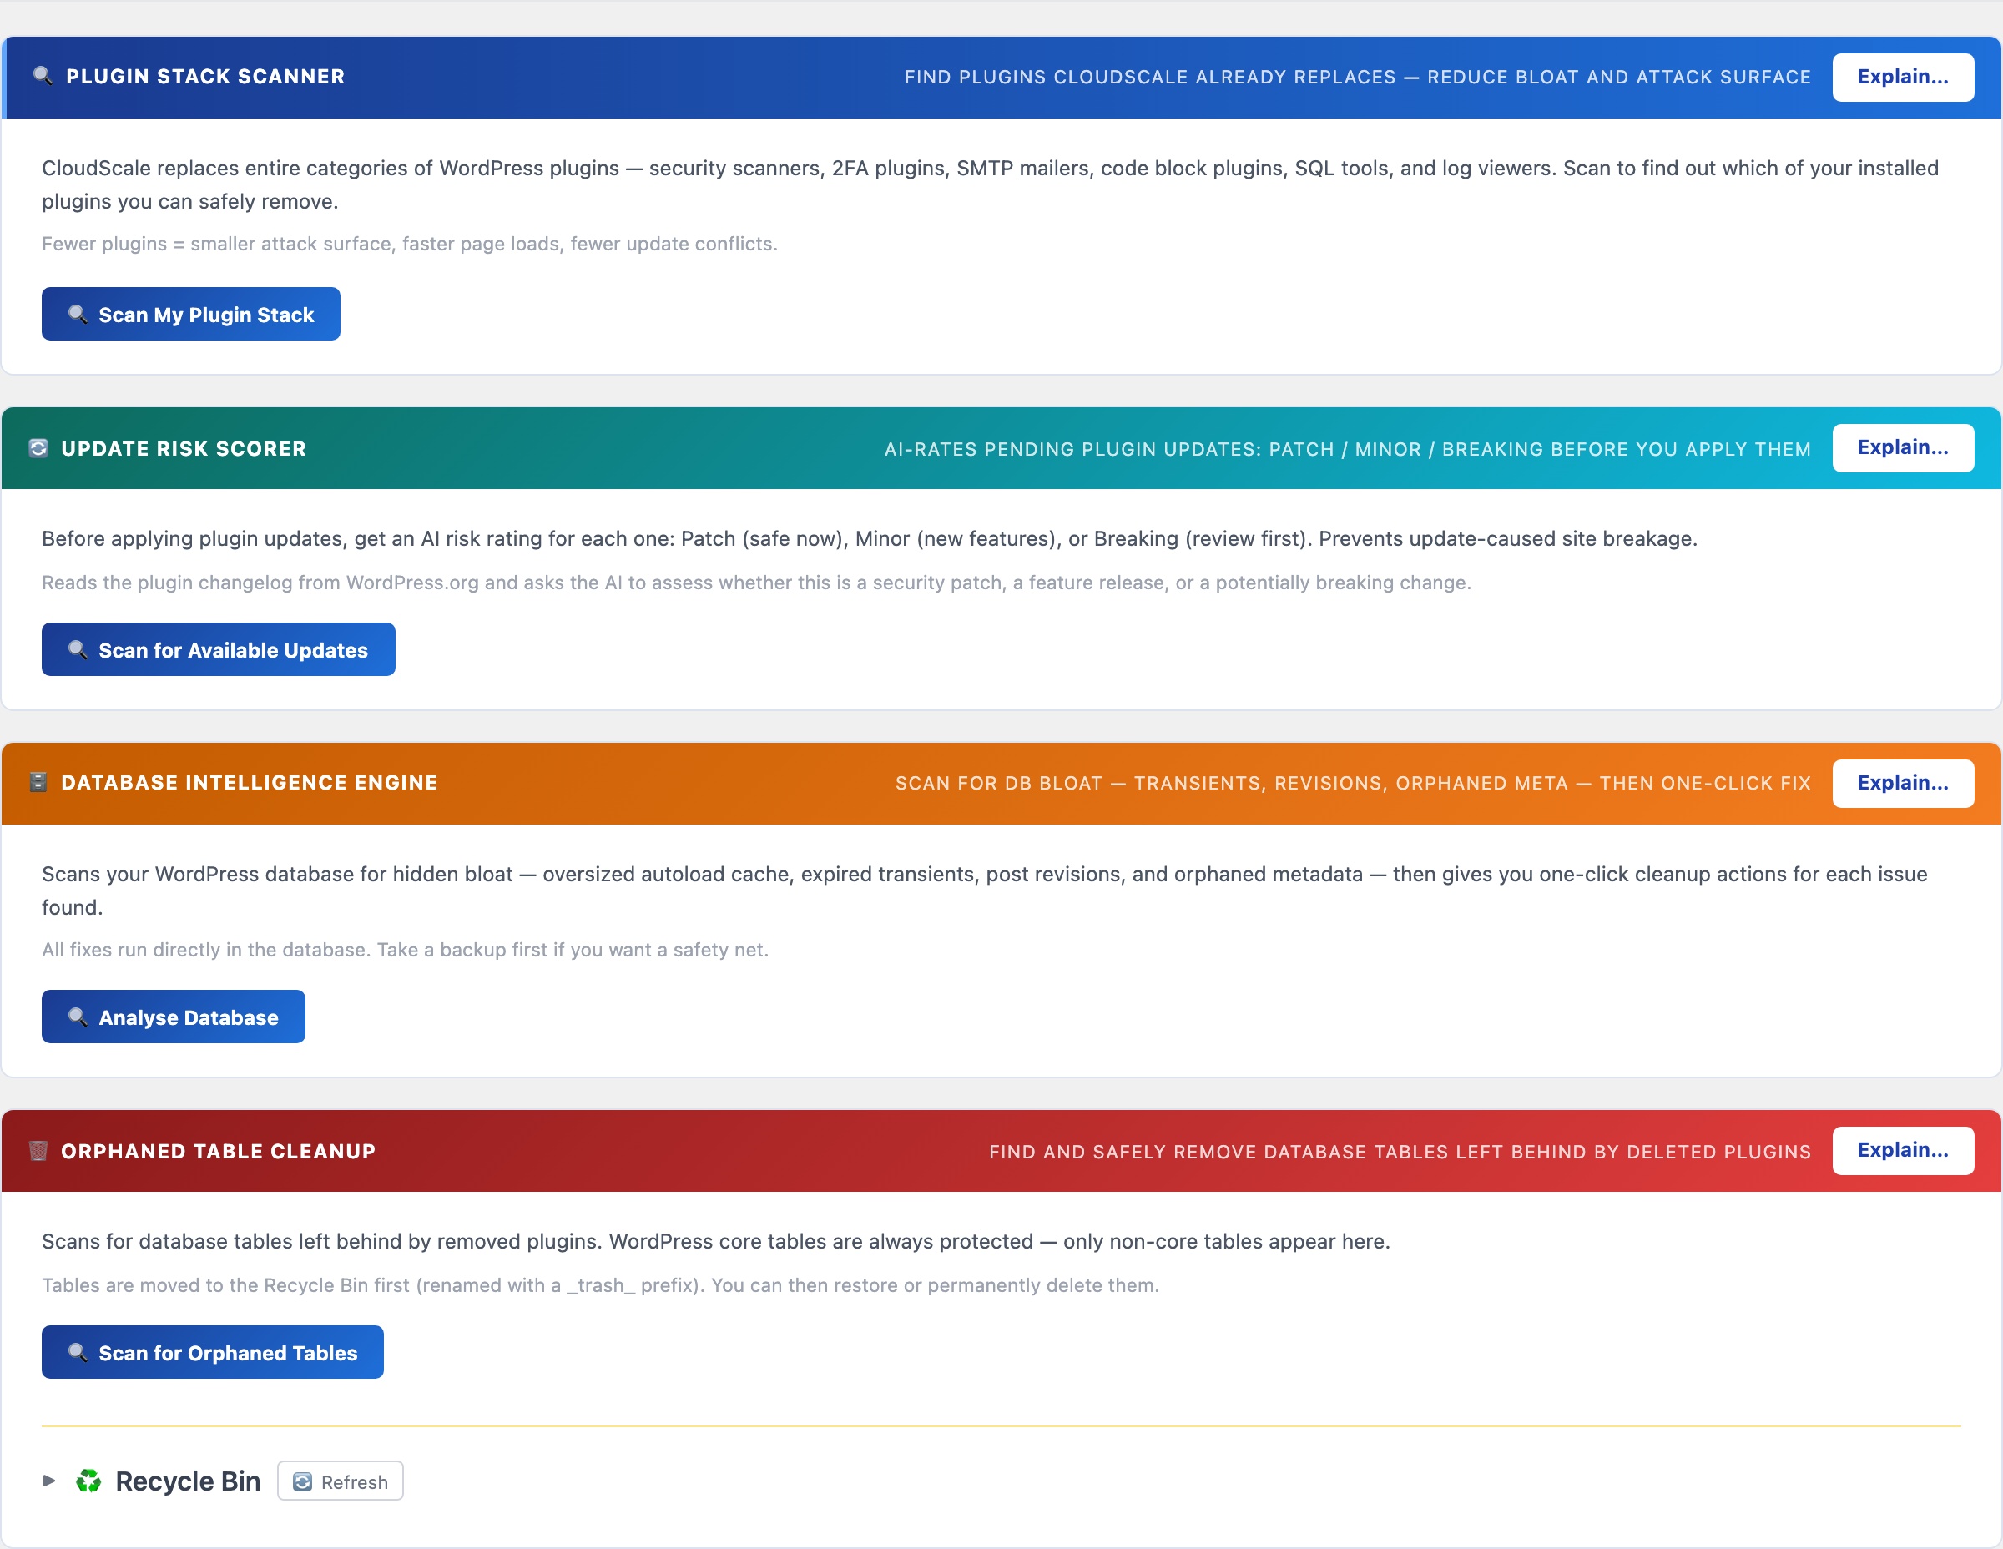Click the DATABASE INTELLIGENCE ENGINE title

coord(250,782)
